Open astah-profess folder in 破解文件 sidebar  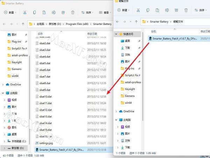(x=133, y=82)
